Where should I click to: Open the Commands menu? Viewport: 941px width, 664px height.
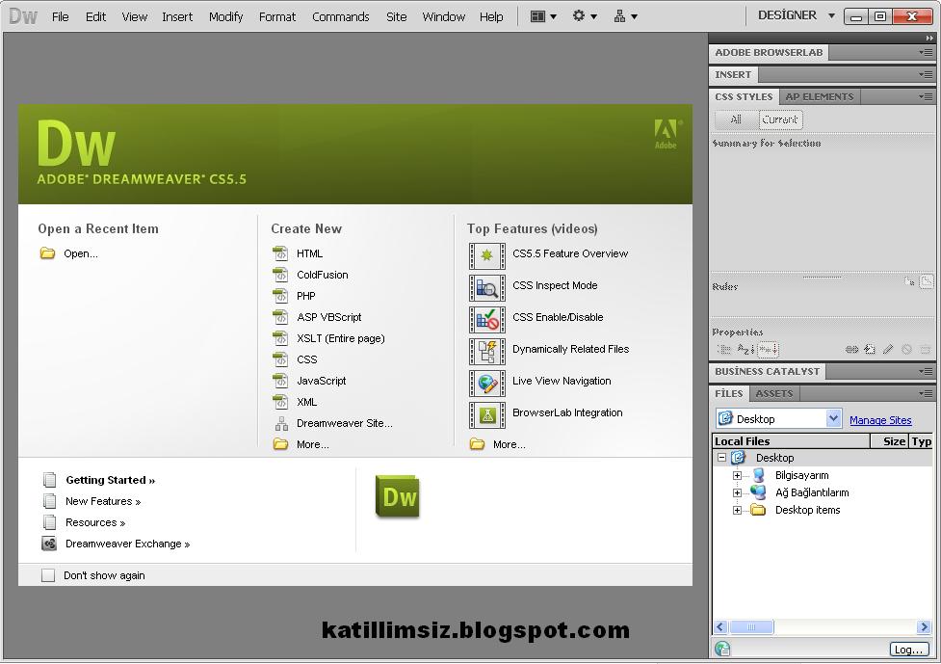(340, 16)
